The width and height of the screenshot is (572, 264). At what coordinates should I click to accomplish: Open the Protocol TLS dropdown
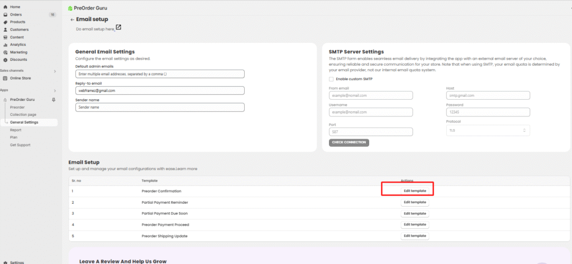pyautogui.click(x=488, y=130)
